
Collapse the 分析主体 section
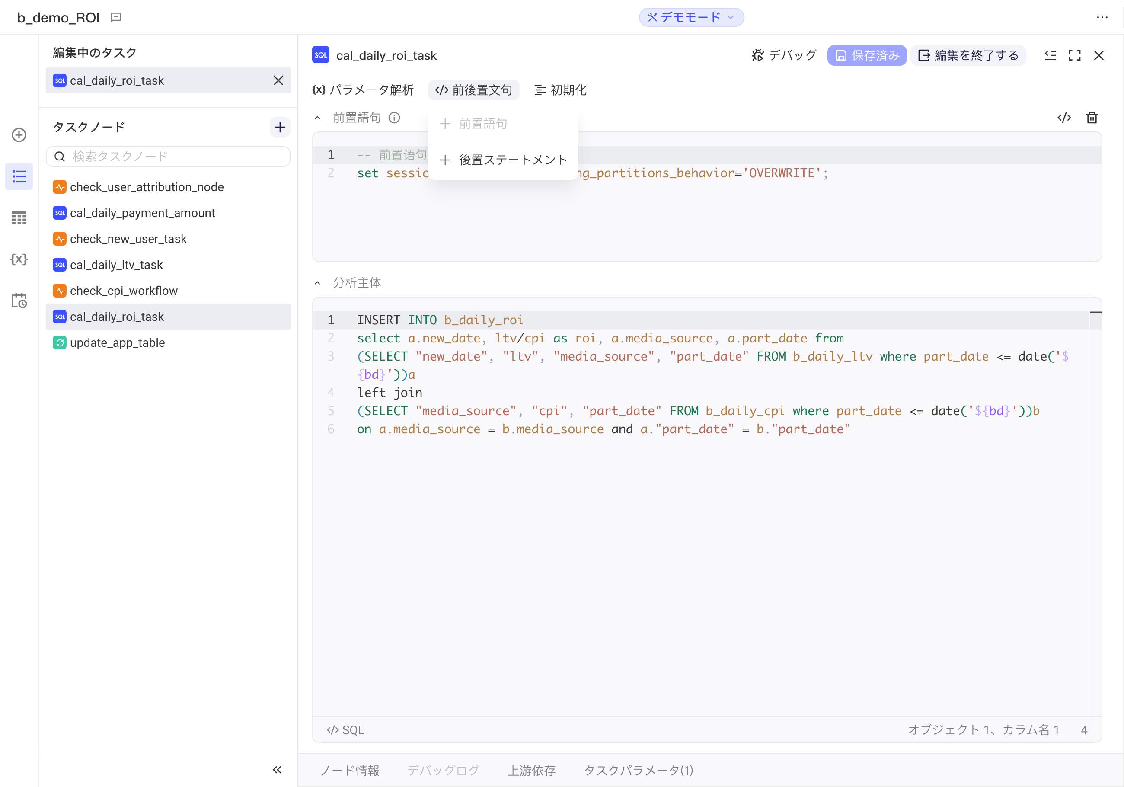click(317, 282)
